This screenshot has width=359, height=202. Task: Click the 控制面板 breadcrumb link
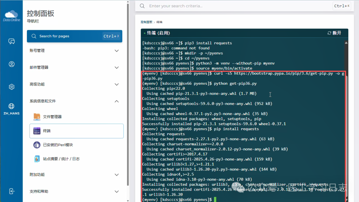coord(146,22)
